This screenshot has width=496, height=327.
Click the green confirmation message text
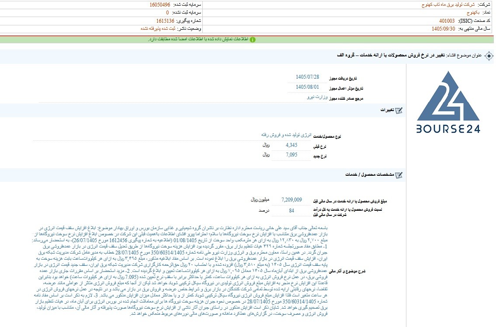198,40
